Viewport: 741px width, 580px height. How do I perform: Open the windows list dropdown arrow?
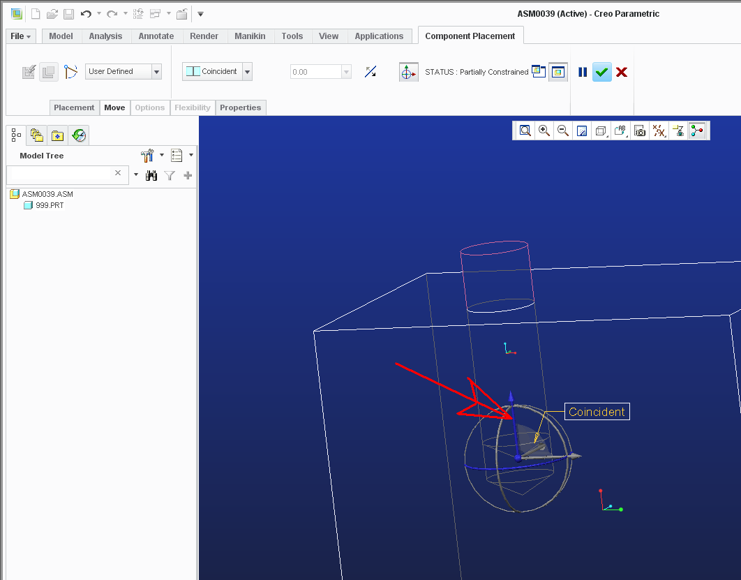pos(168,13)
